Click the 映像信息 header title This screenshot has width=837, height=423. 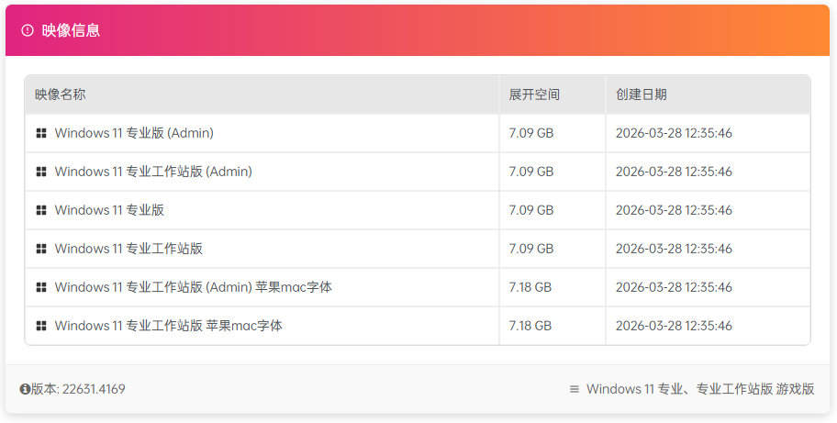tap(71, 30)
